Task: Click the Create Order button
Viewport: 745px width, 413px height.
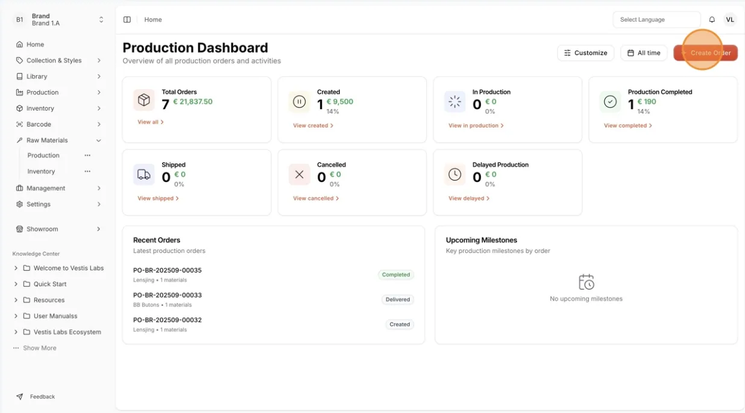Action: (705, 53)
